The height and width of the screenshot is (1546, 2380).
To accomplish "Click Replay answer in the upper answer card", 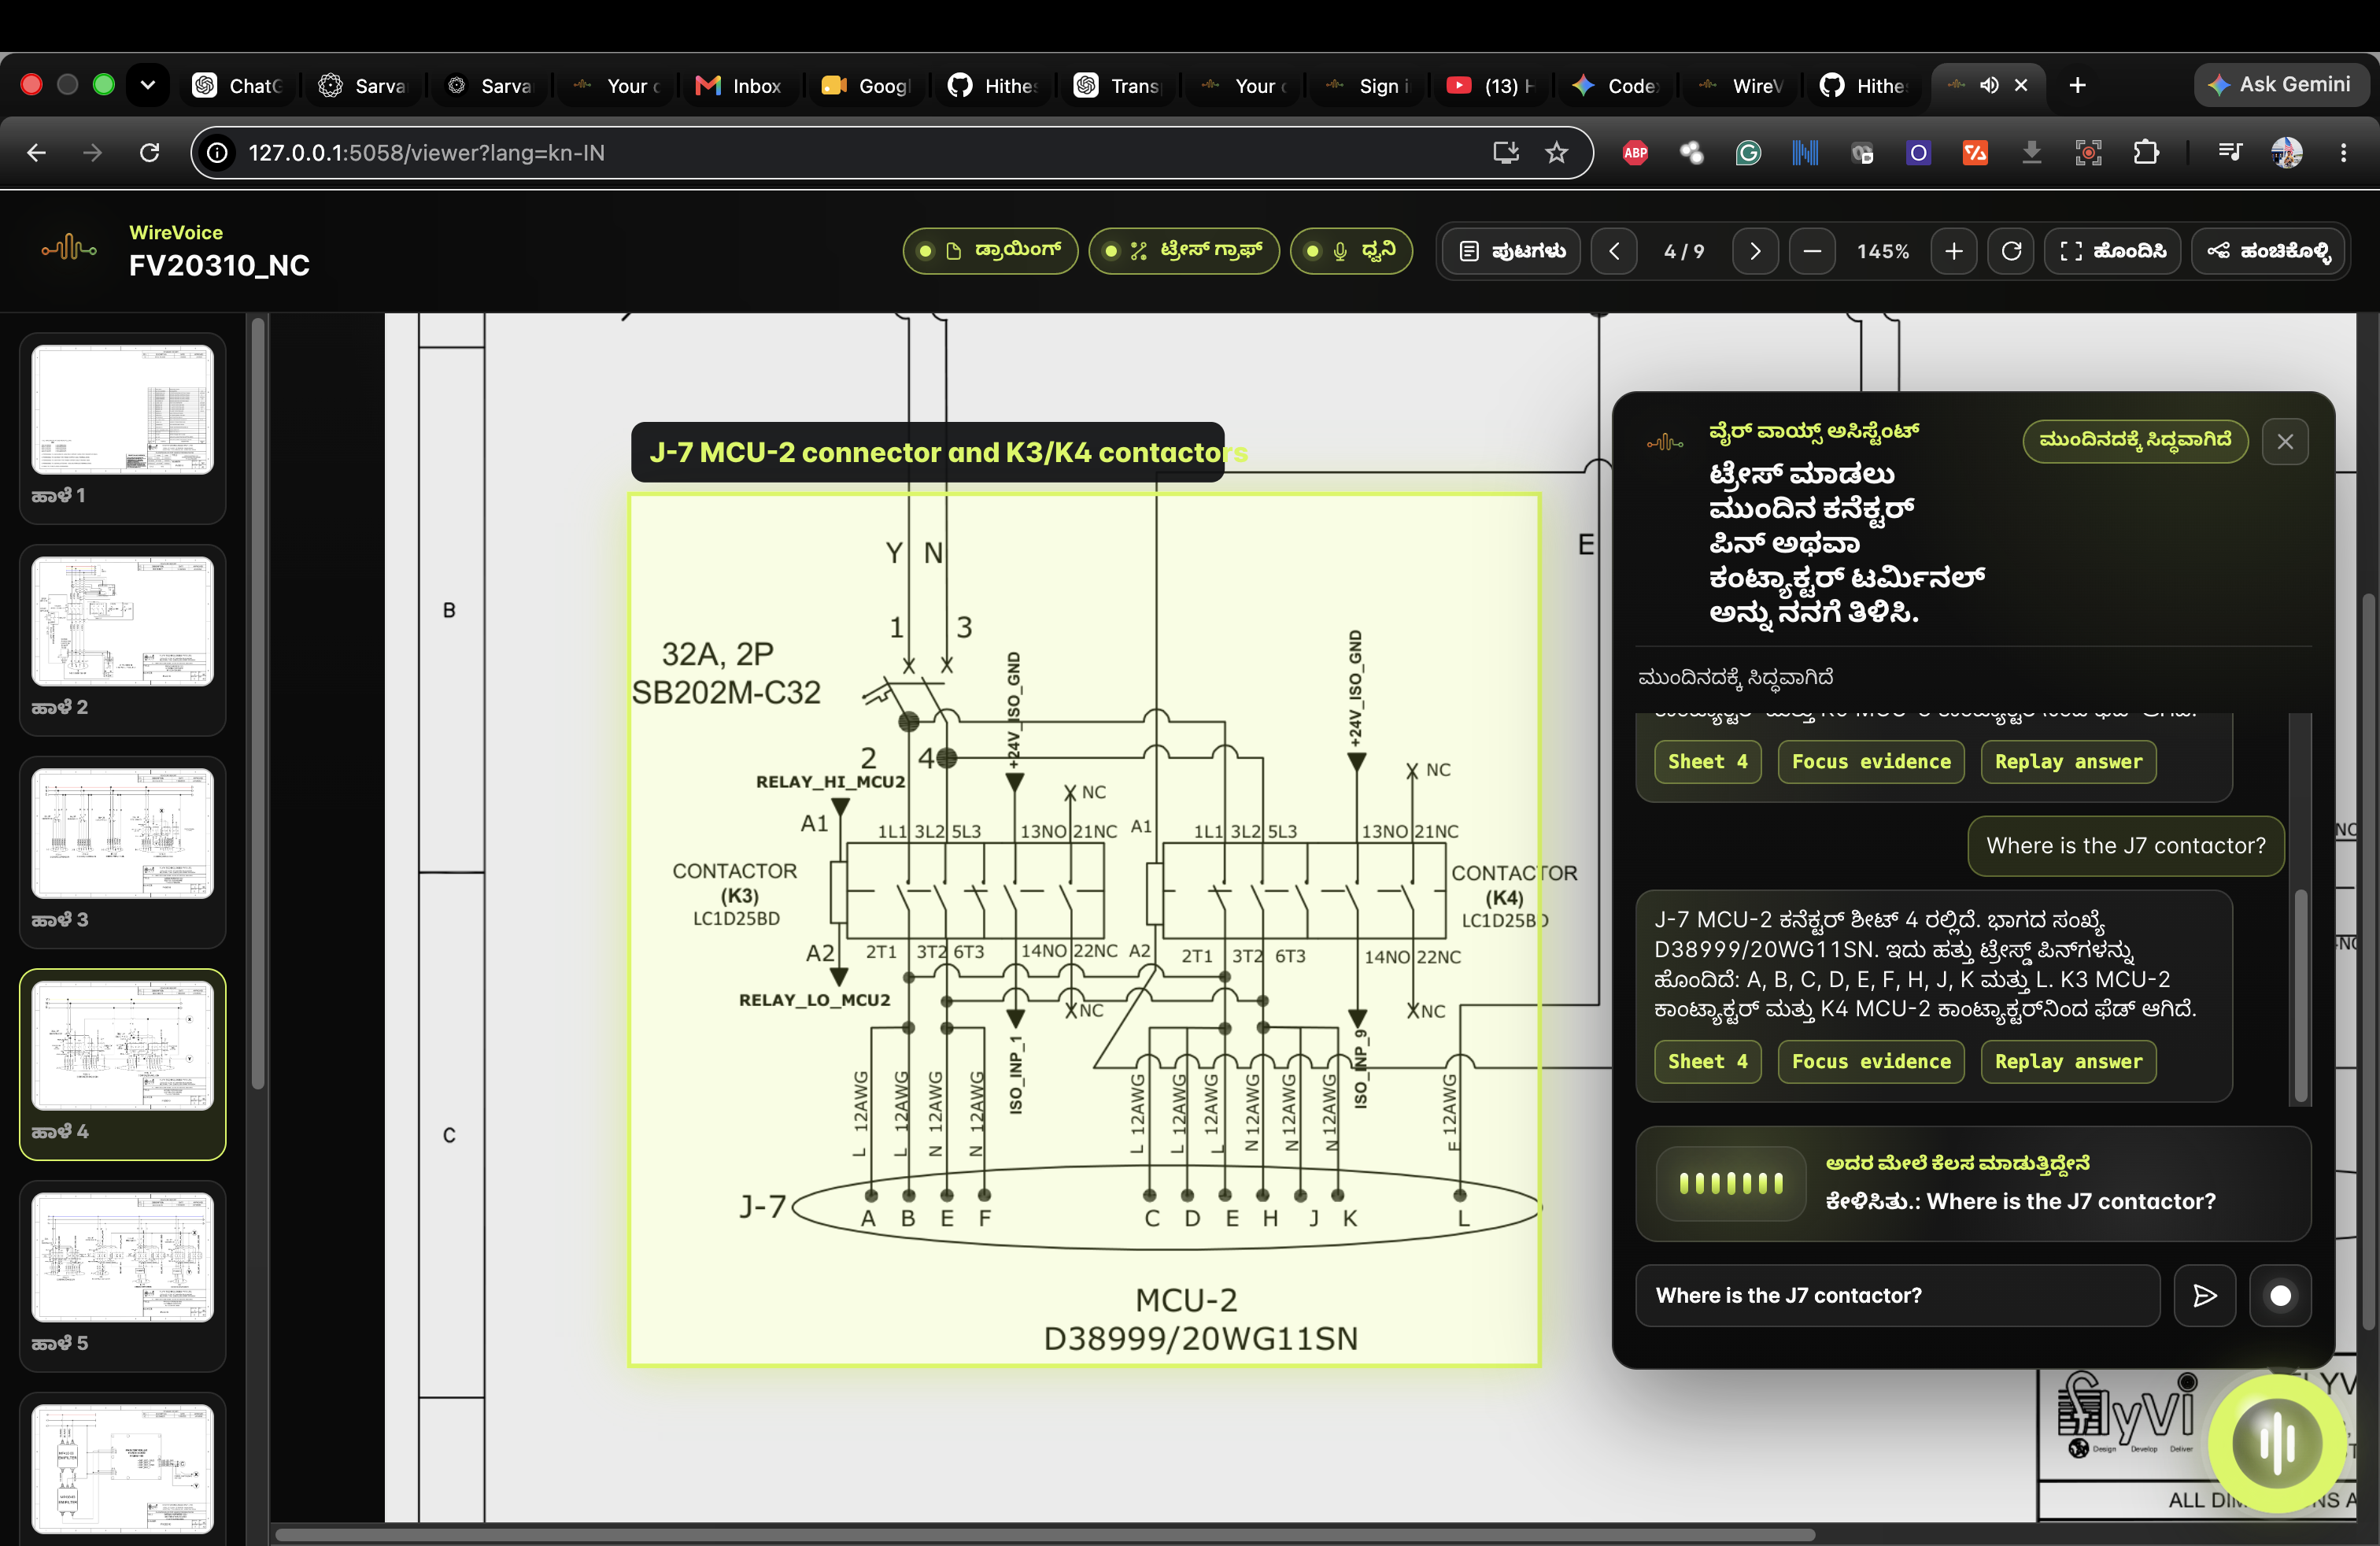I will point(2068,761).
